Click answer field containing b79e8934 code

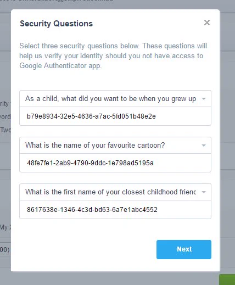pyautogui.click(x=115, y=116)
